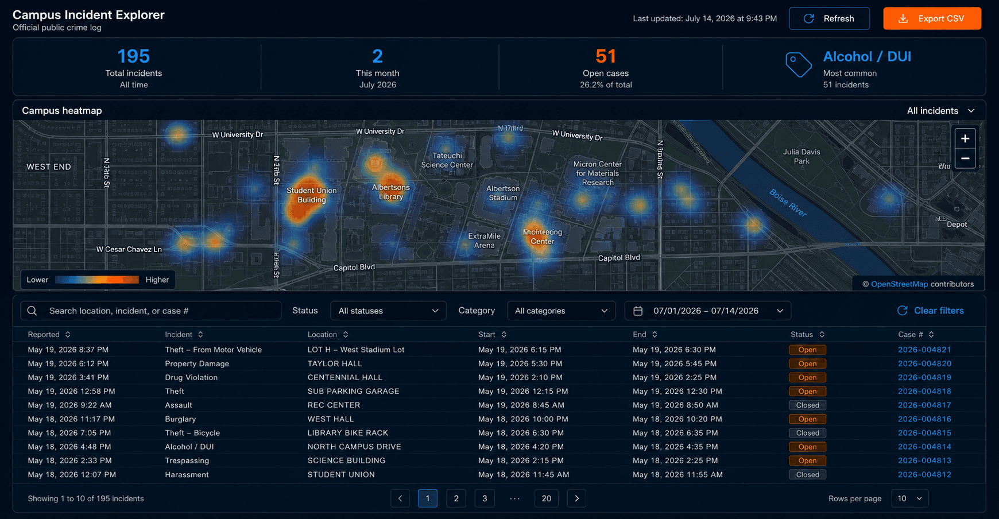Click the 'NORTH CAMPUS DRIVE' location cell
The width and height of the screenshot is (999, 519).
point(354,447)
